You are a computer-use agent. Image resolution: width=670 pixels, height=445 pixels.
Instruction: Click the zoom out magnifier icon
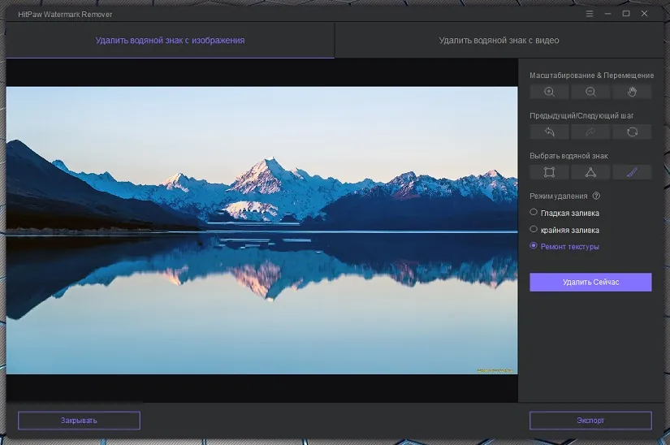pyautogui.click(x=590, y=92)
